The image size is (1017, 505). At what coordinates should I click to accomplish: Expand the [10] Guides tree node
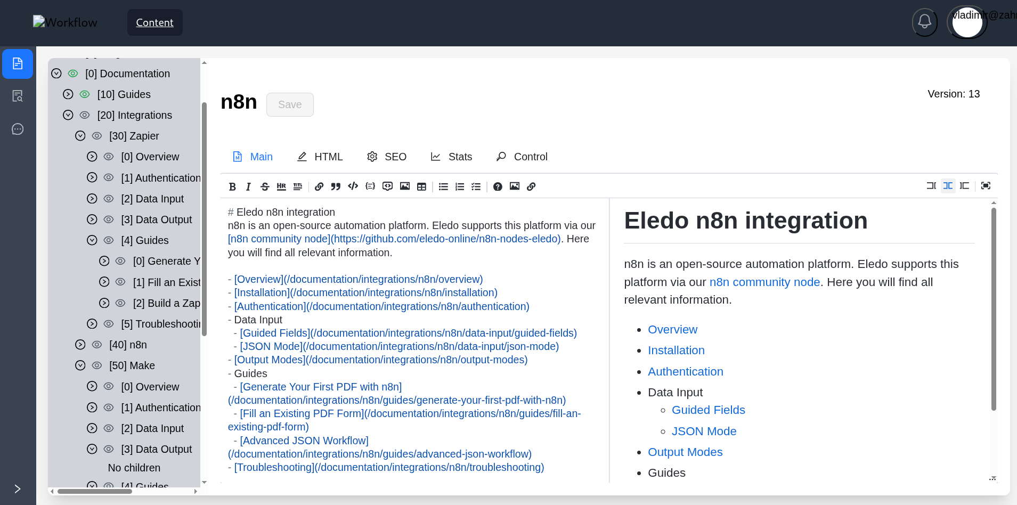(x=68, y=94)
